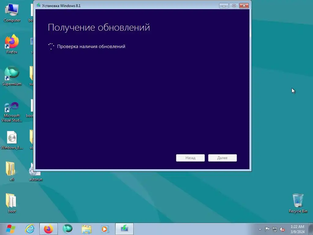Open the Supermium desktop shortcut
This screenshot has width=313, height=235.
click(x=12, y=76)
